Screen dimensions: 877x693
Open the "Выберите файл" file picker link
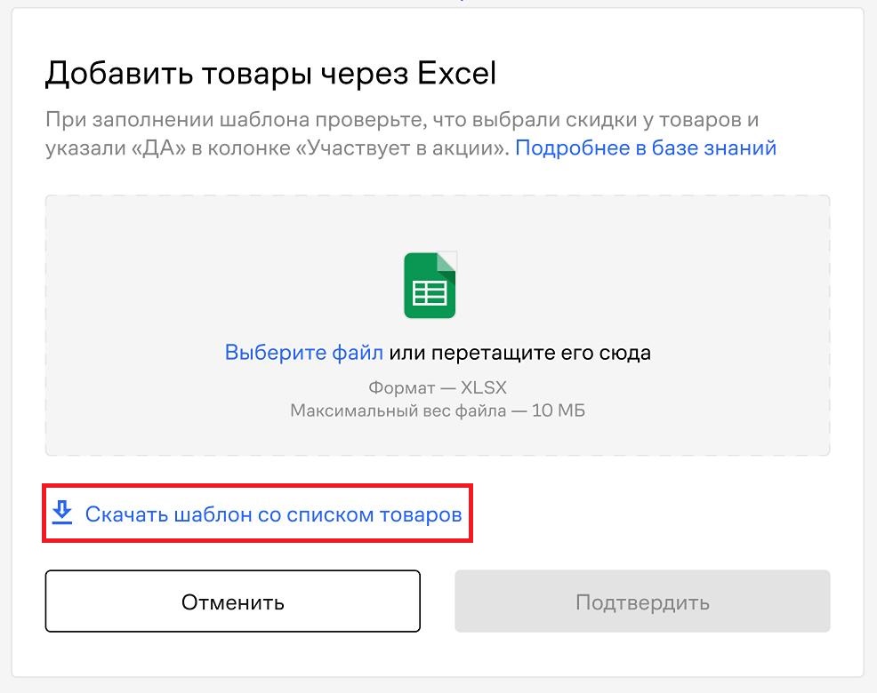pos(304,353)
